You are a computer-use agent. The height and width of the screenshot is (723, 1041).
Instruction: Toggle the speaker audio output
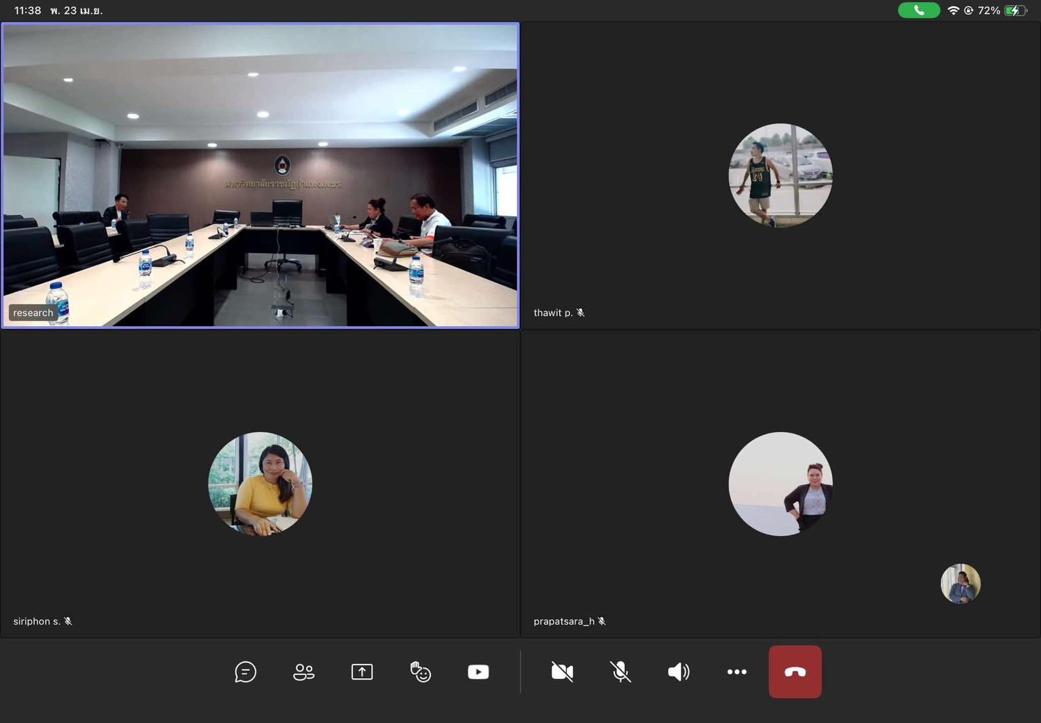(679, 671)
